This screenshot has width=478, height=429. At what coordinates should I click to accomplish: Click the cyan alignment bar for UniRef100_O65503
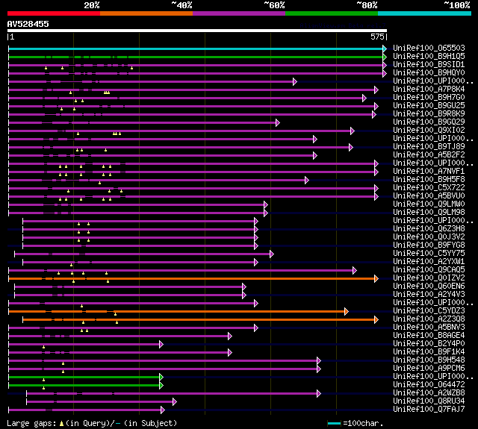tap(196, 48)
